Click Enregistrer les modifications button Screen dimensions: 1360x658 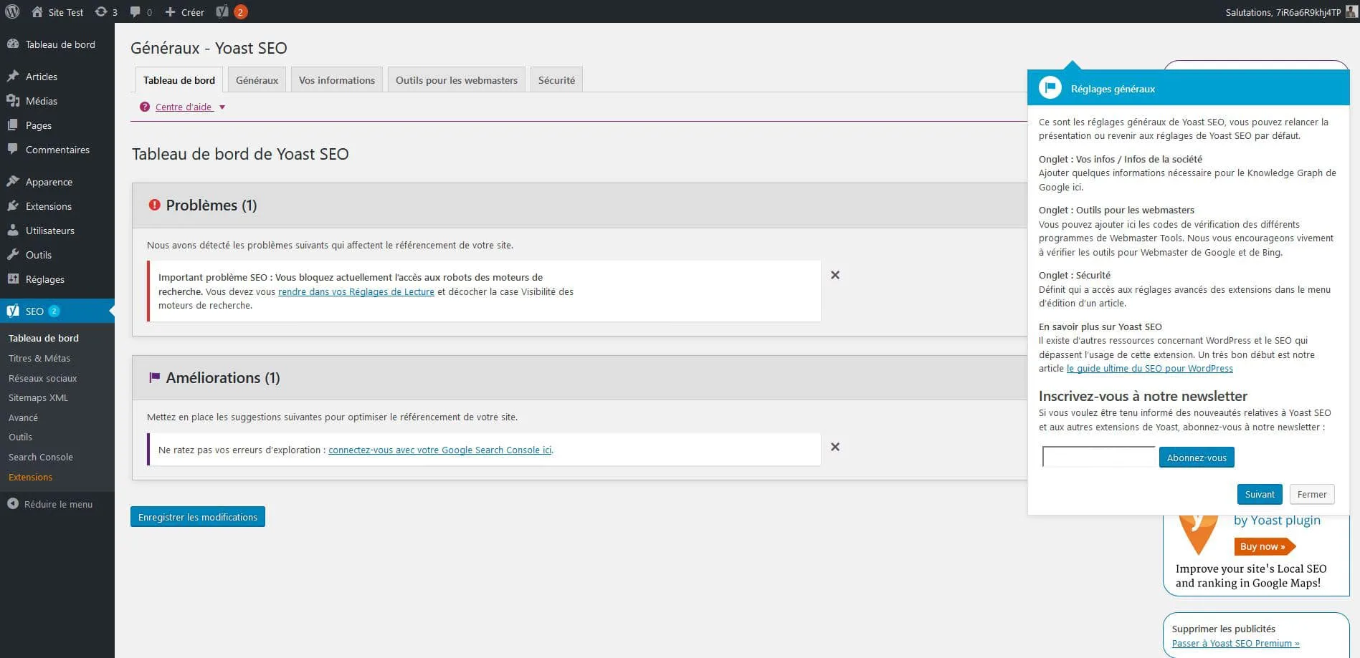[x=198, y=516]
